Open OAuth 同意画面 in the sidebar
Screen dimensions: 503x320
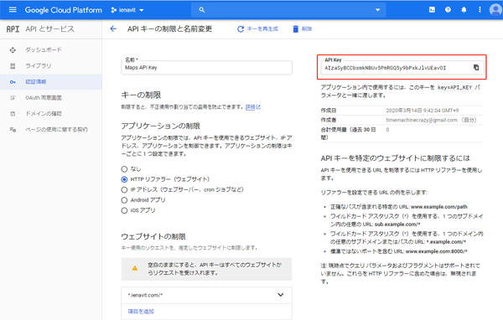(51, 98)
